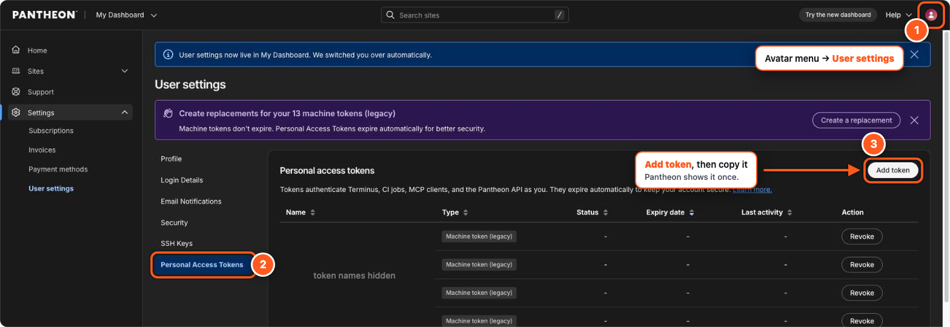
Task: Click Create a replacement button
Action: [856, 120]
